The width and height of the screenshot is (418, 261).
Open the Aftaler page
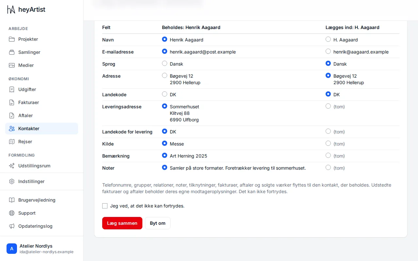pos(42,115)
